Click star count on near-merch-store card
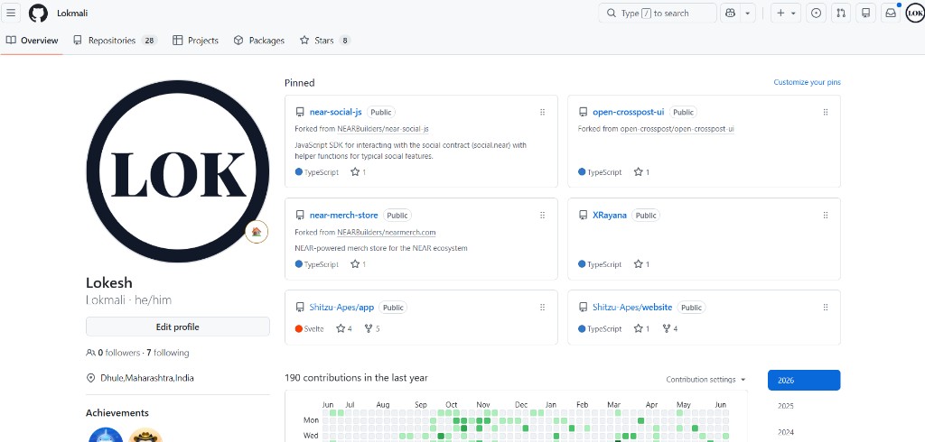Viewport: 925px width, 442px height. coord(358,264)
